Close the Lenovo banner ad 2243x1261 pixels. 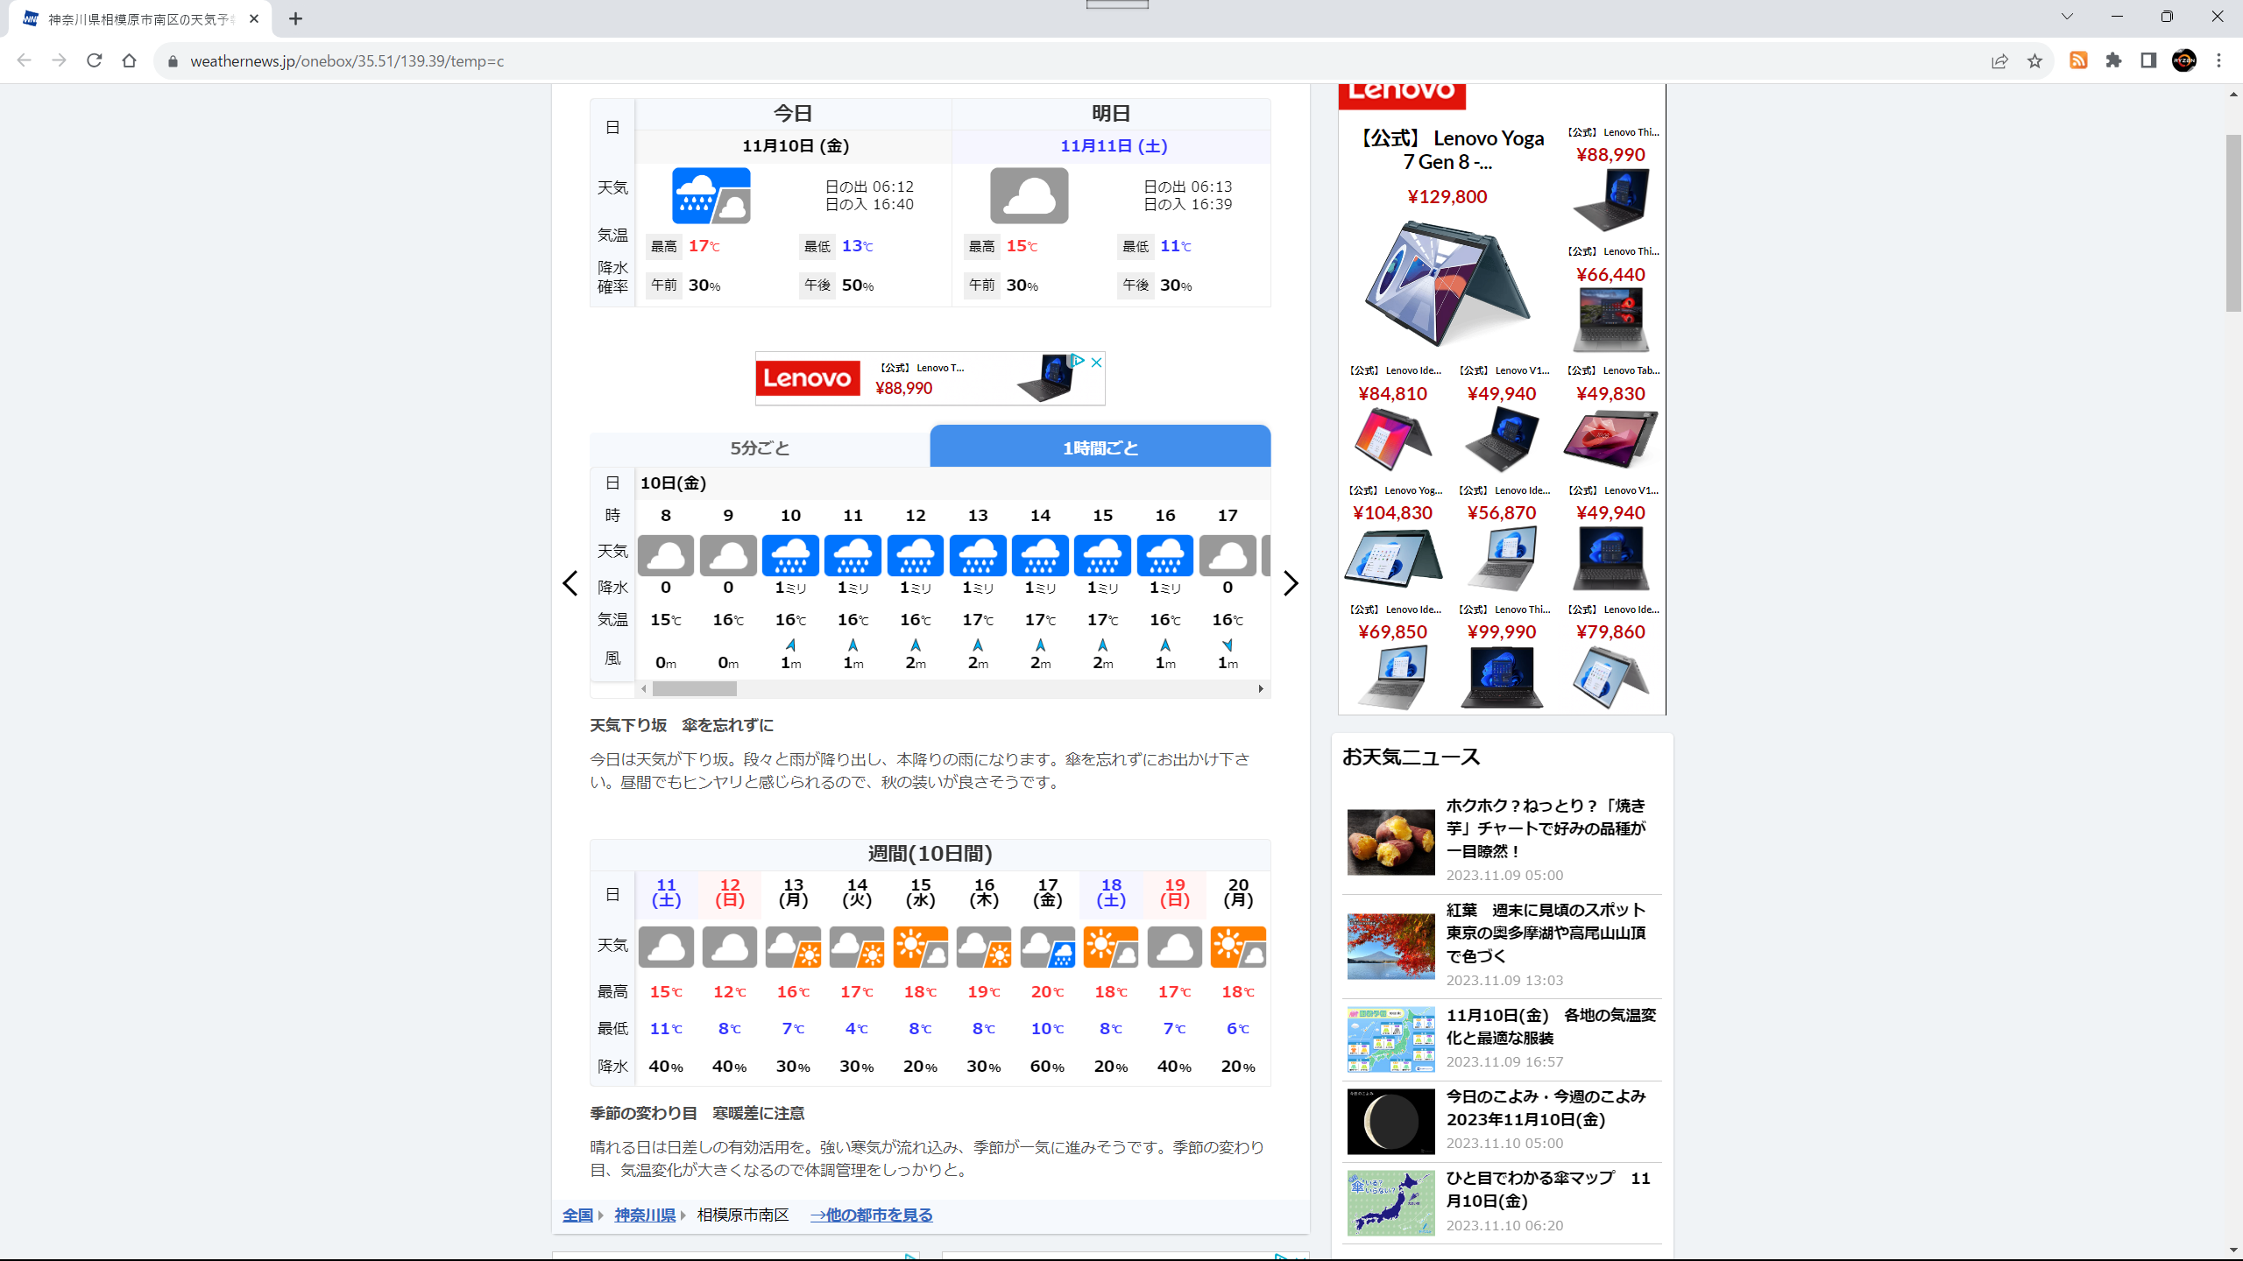[x=1096, y=362]
